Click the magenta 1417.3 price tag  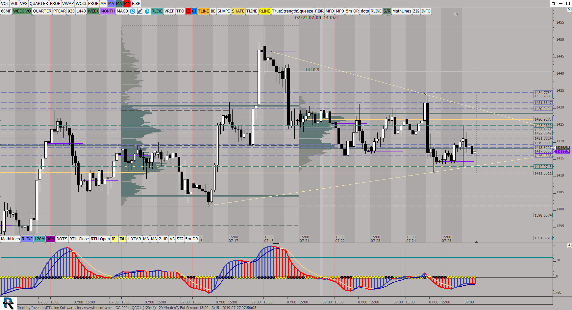pyautogui.click(x=562, y=152)
